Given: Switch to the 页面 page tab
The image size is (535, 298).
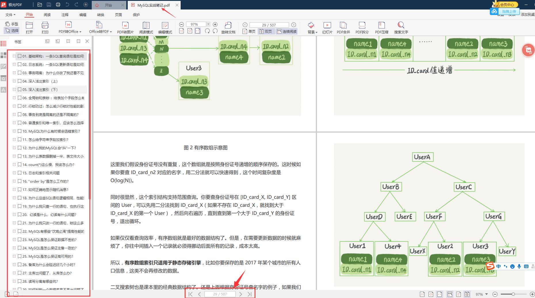Looking at the screenshot, I should pos(119,15).
